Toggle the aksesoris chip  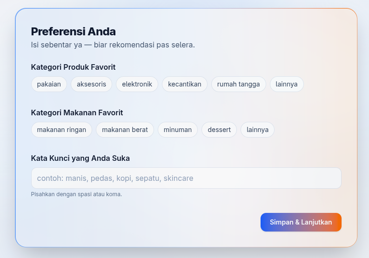(91, 84)
